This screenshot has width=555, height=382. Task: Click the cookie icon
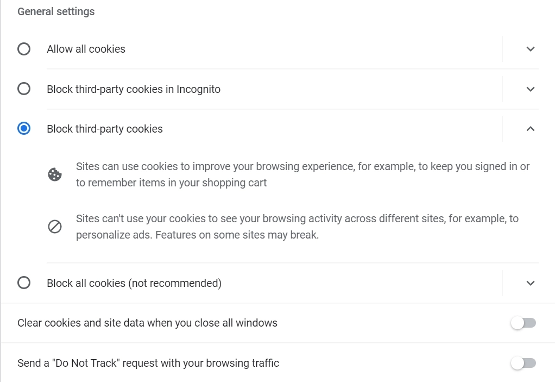click(x=55, y=174)
